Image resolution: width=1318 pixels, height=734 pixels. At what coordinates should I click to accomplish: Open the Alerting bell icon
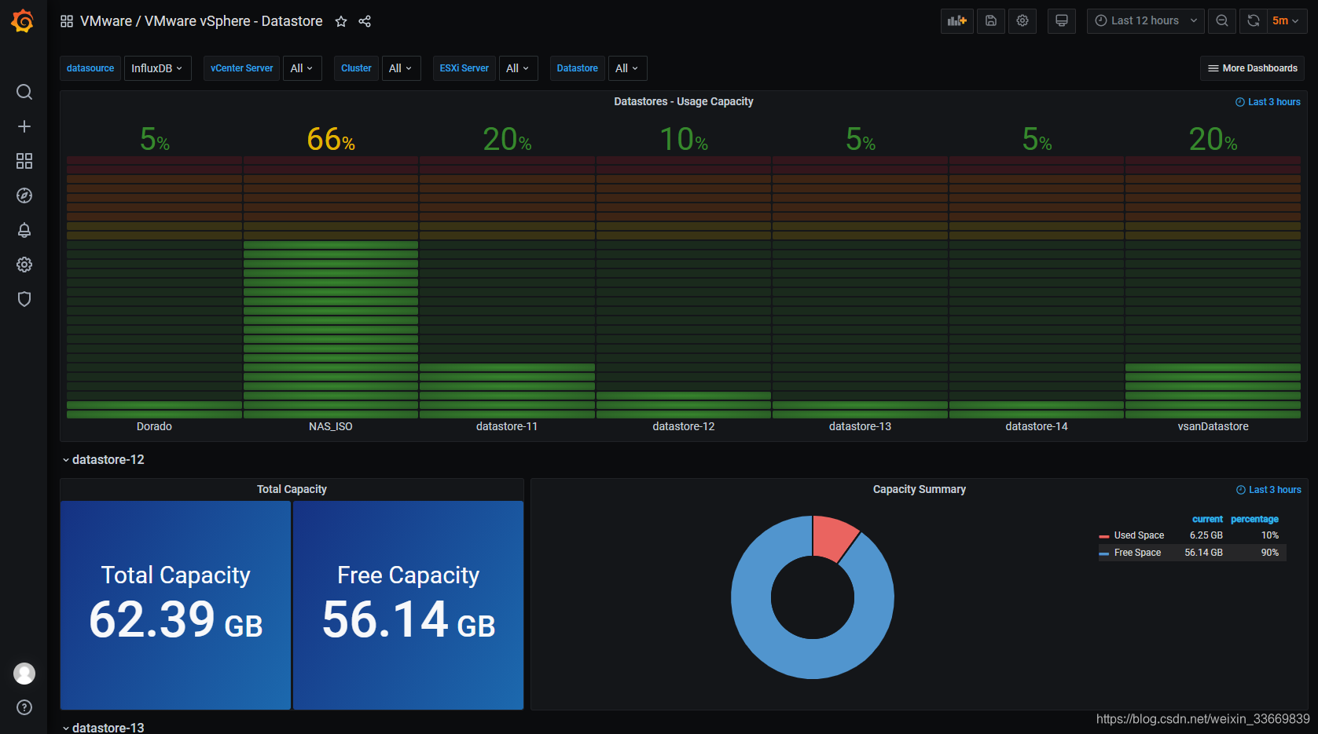pyautogui.click(x=24, y=230)
